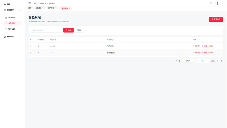The width and height of the screenshot is (227, 128).
Task: Click the 新增角色 button
Action: click(216, 19)
